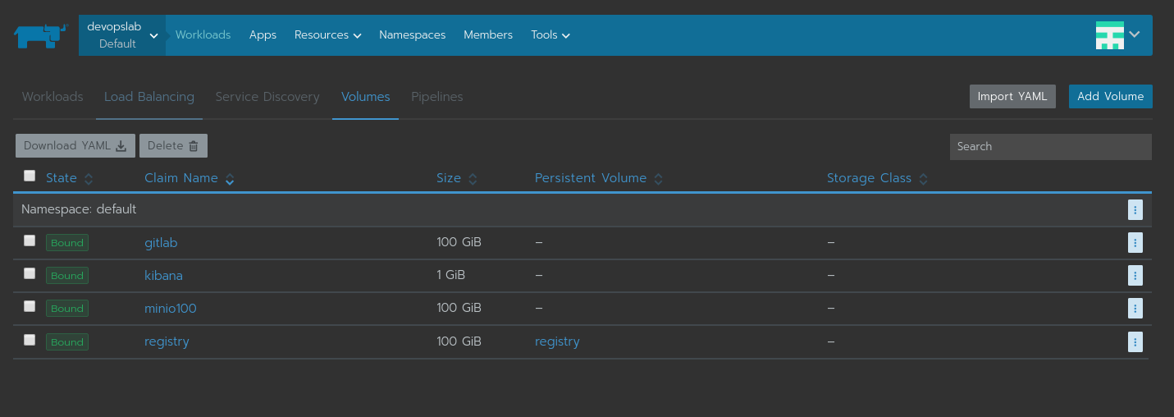This screenshot has width=1174, height=417.
Task: Select the Volumes tab
Action: (x=366, y=97)
